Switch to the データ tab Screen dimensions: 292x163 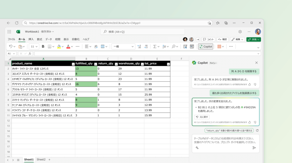[48, 39]
